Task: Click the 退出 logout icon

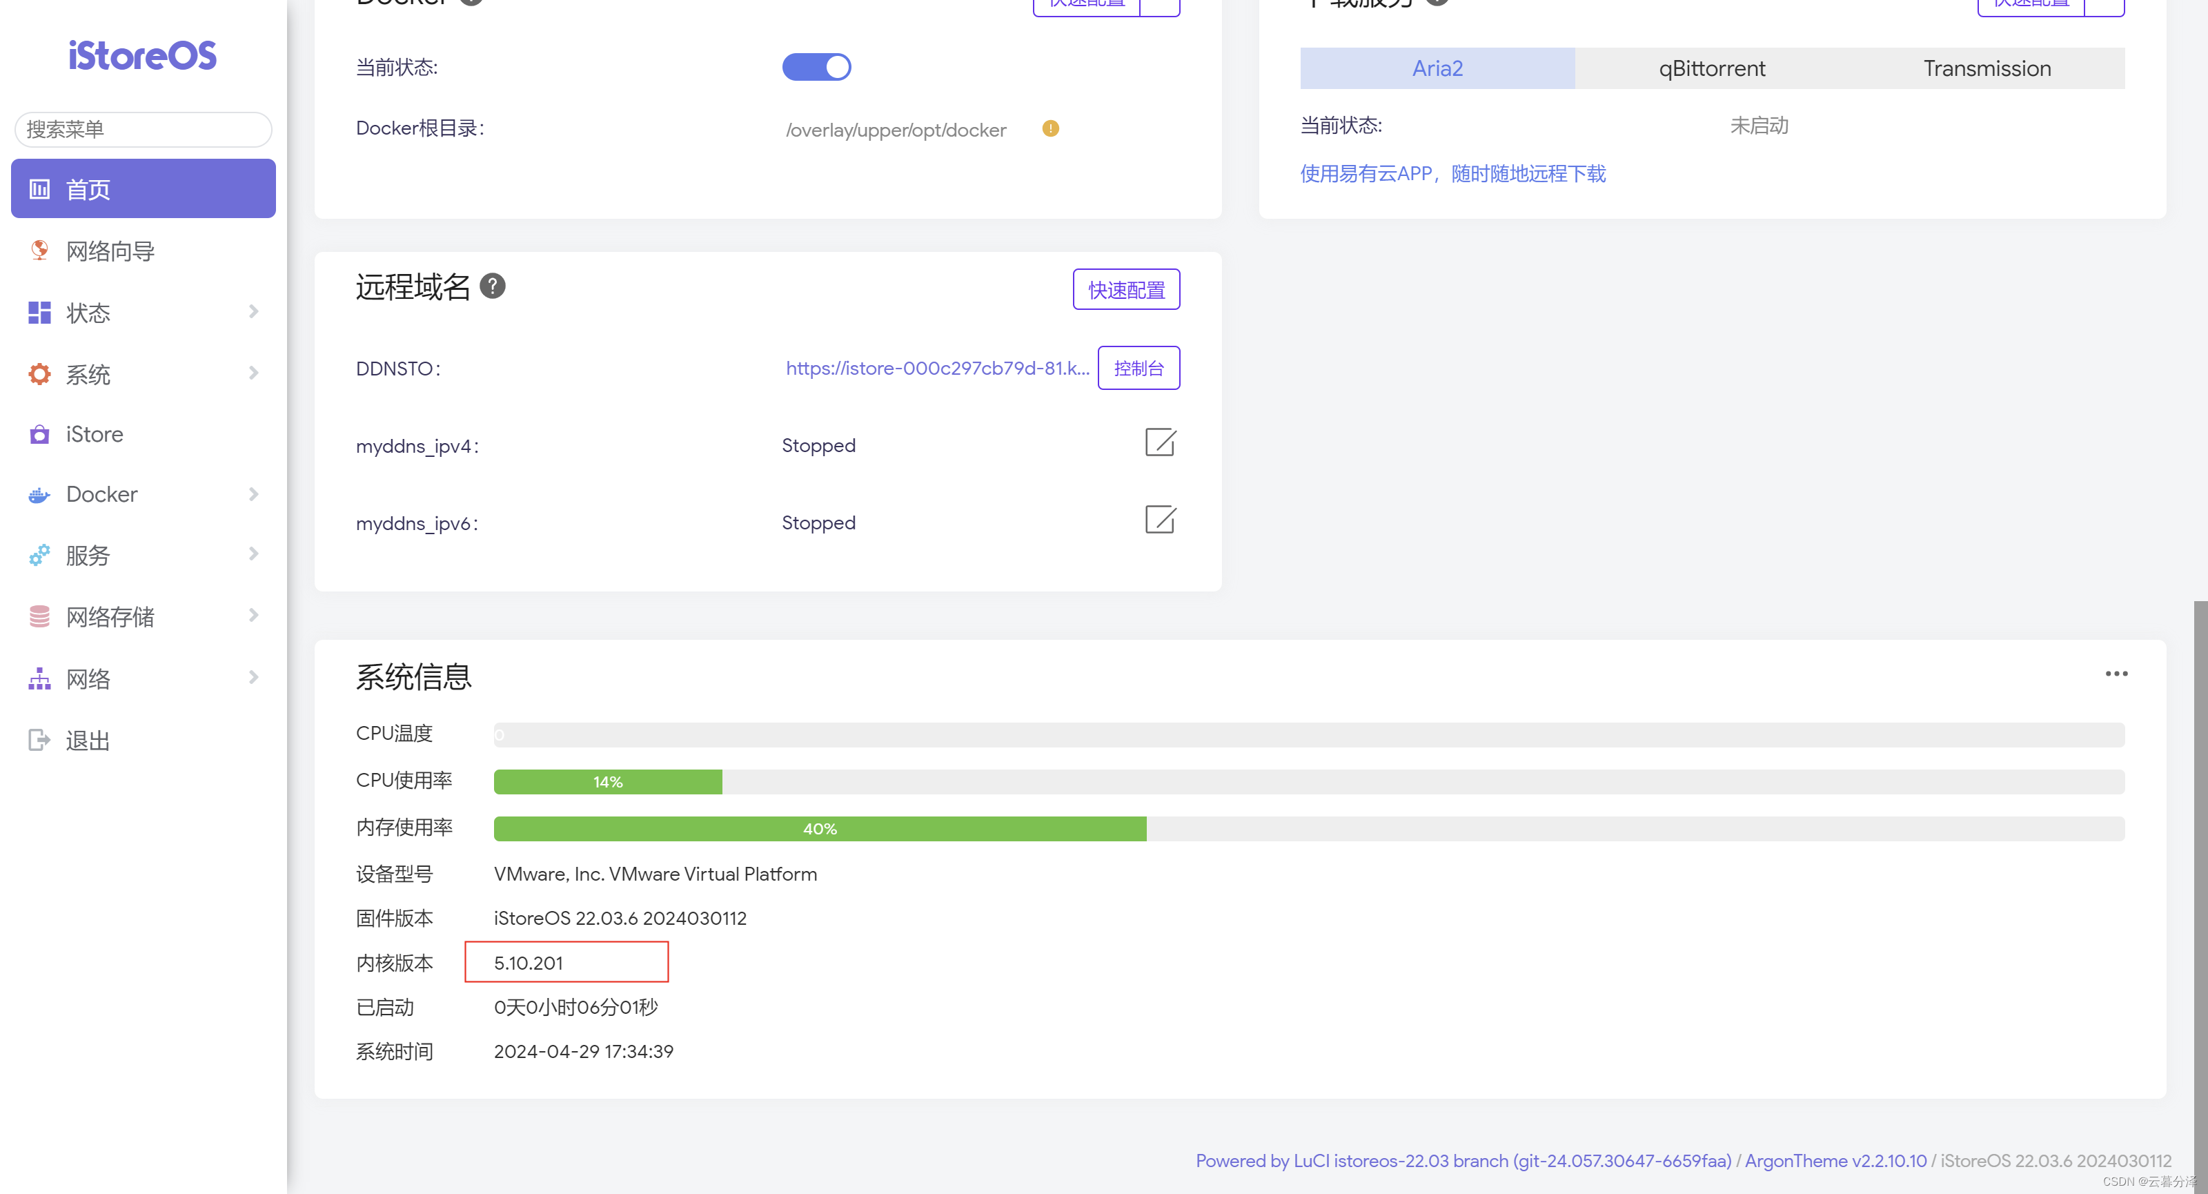Action: [x=39, y=740]
